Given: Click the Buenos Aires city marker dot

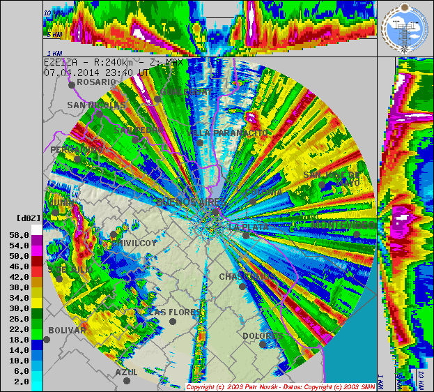Looking at the screenshot, I should tap(215, 212).
